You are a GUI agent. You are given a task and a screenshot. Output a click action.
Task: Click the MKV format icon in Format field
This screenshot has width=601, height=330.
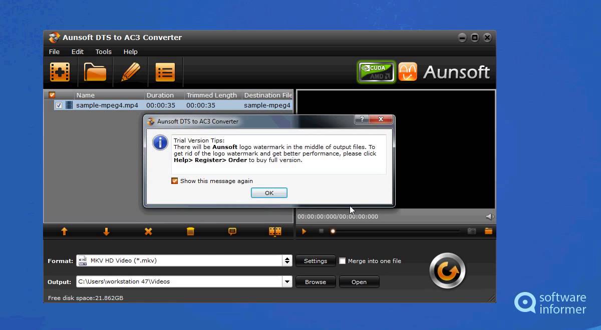point(83,260)
